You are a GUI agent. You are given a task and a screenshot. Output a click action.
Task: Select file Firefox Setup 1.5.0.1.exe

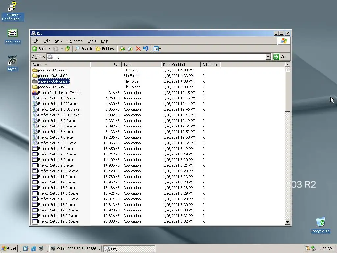click(59, 109)
